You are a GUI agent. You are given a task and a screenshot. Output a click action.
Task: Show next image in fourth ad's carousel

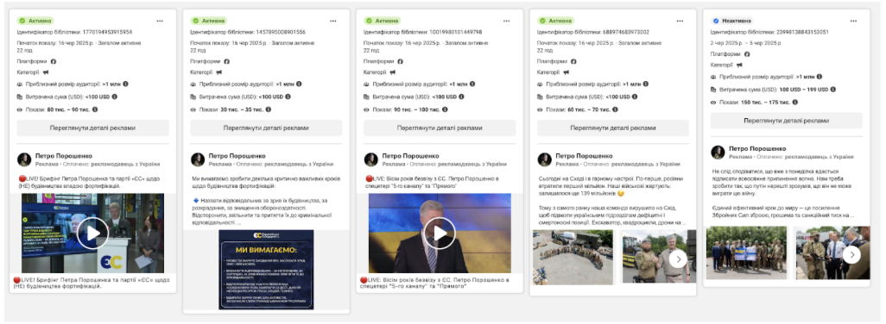pyautogui.click(x=678, y=259)
